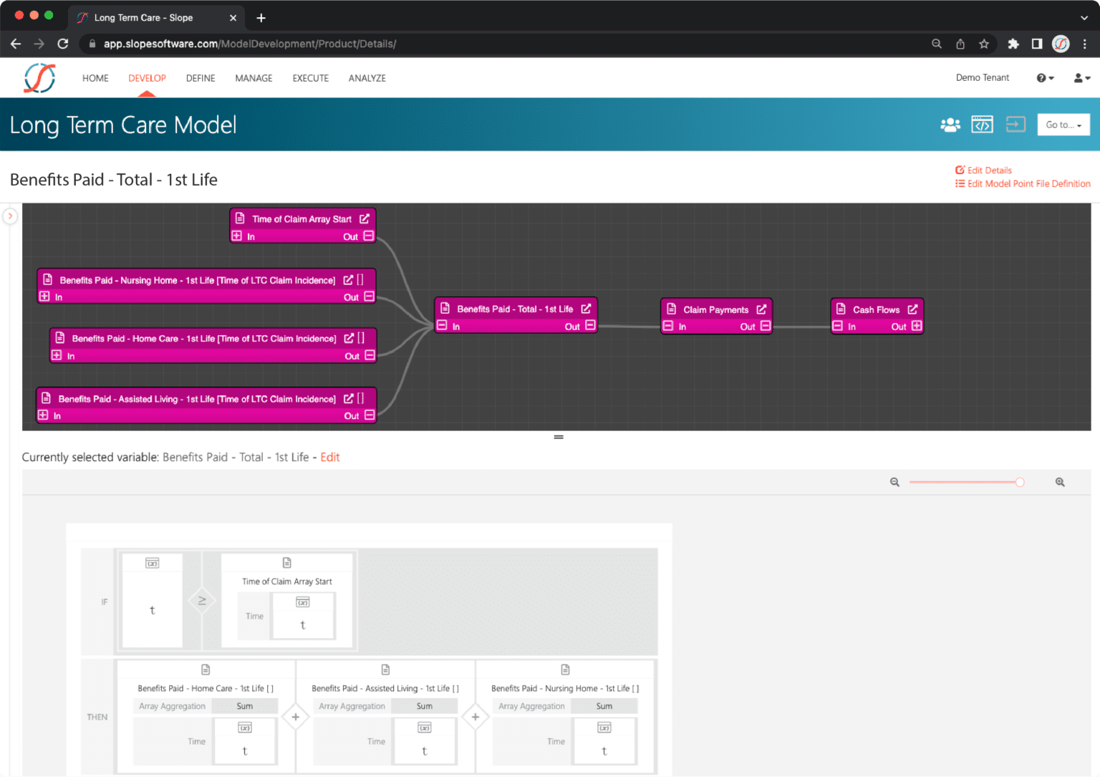Open Cash Flows node external link icon

(x=912, y=309)
